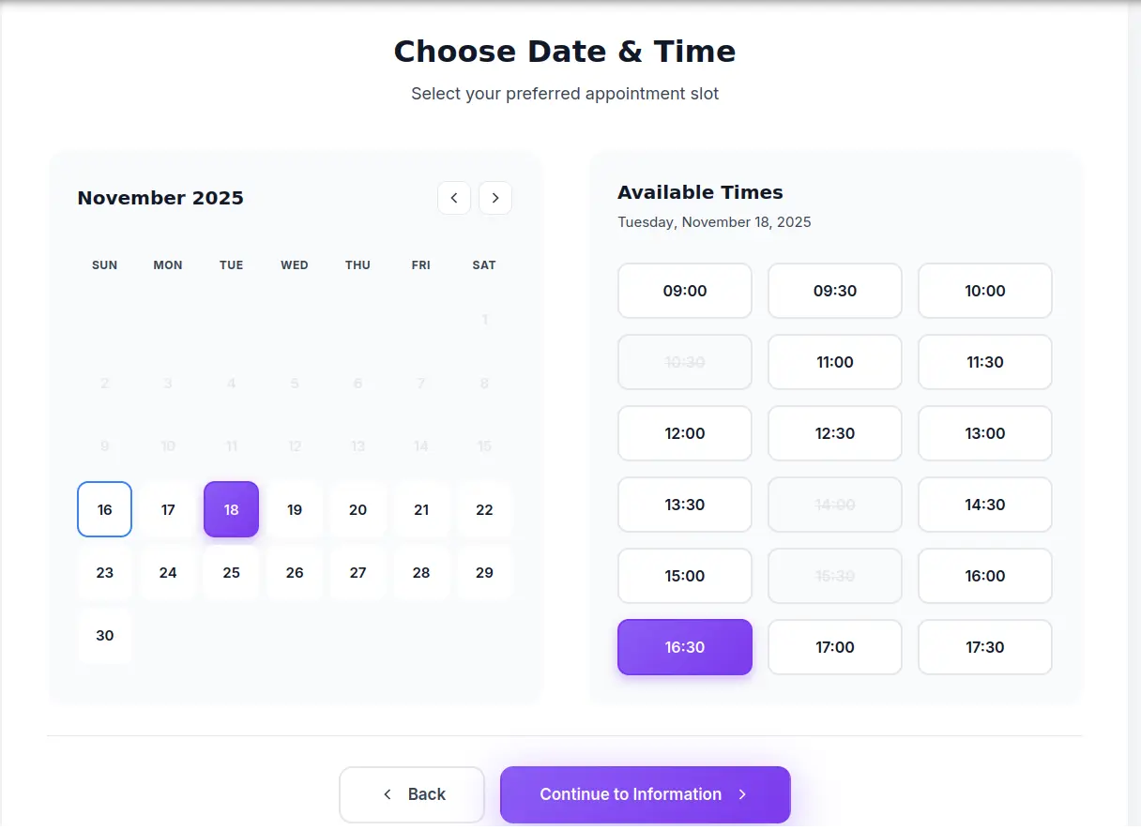
Task: Go to the previous month
Action: point(454,198)
